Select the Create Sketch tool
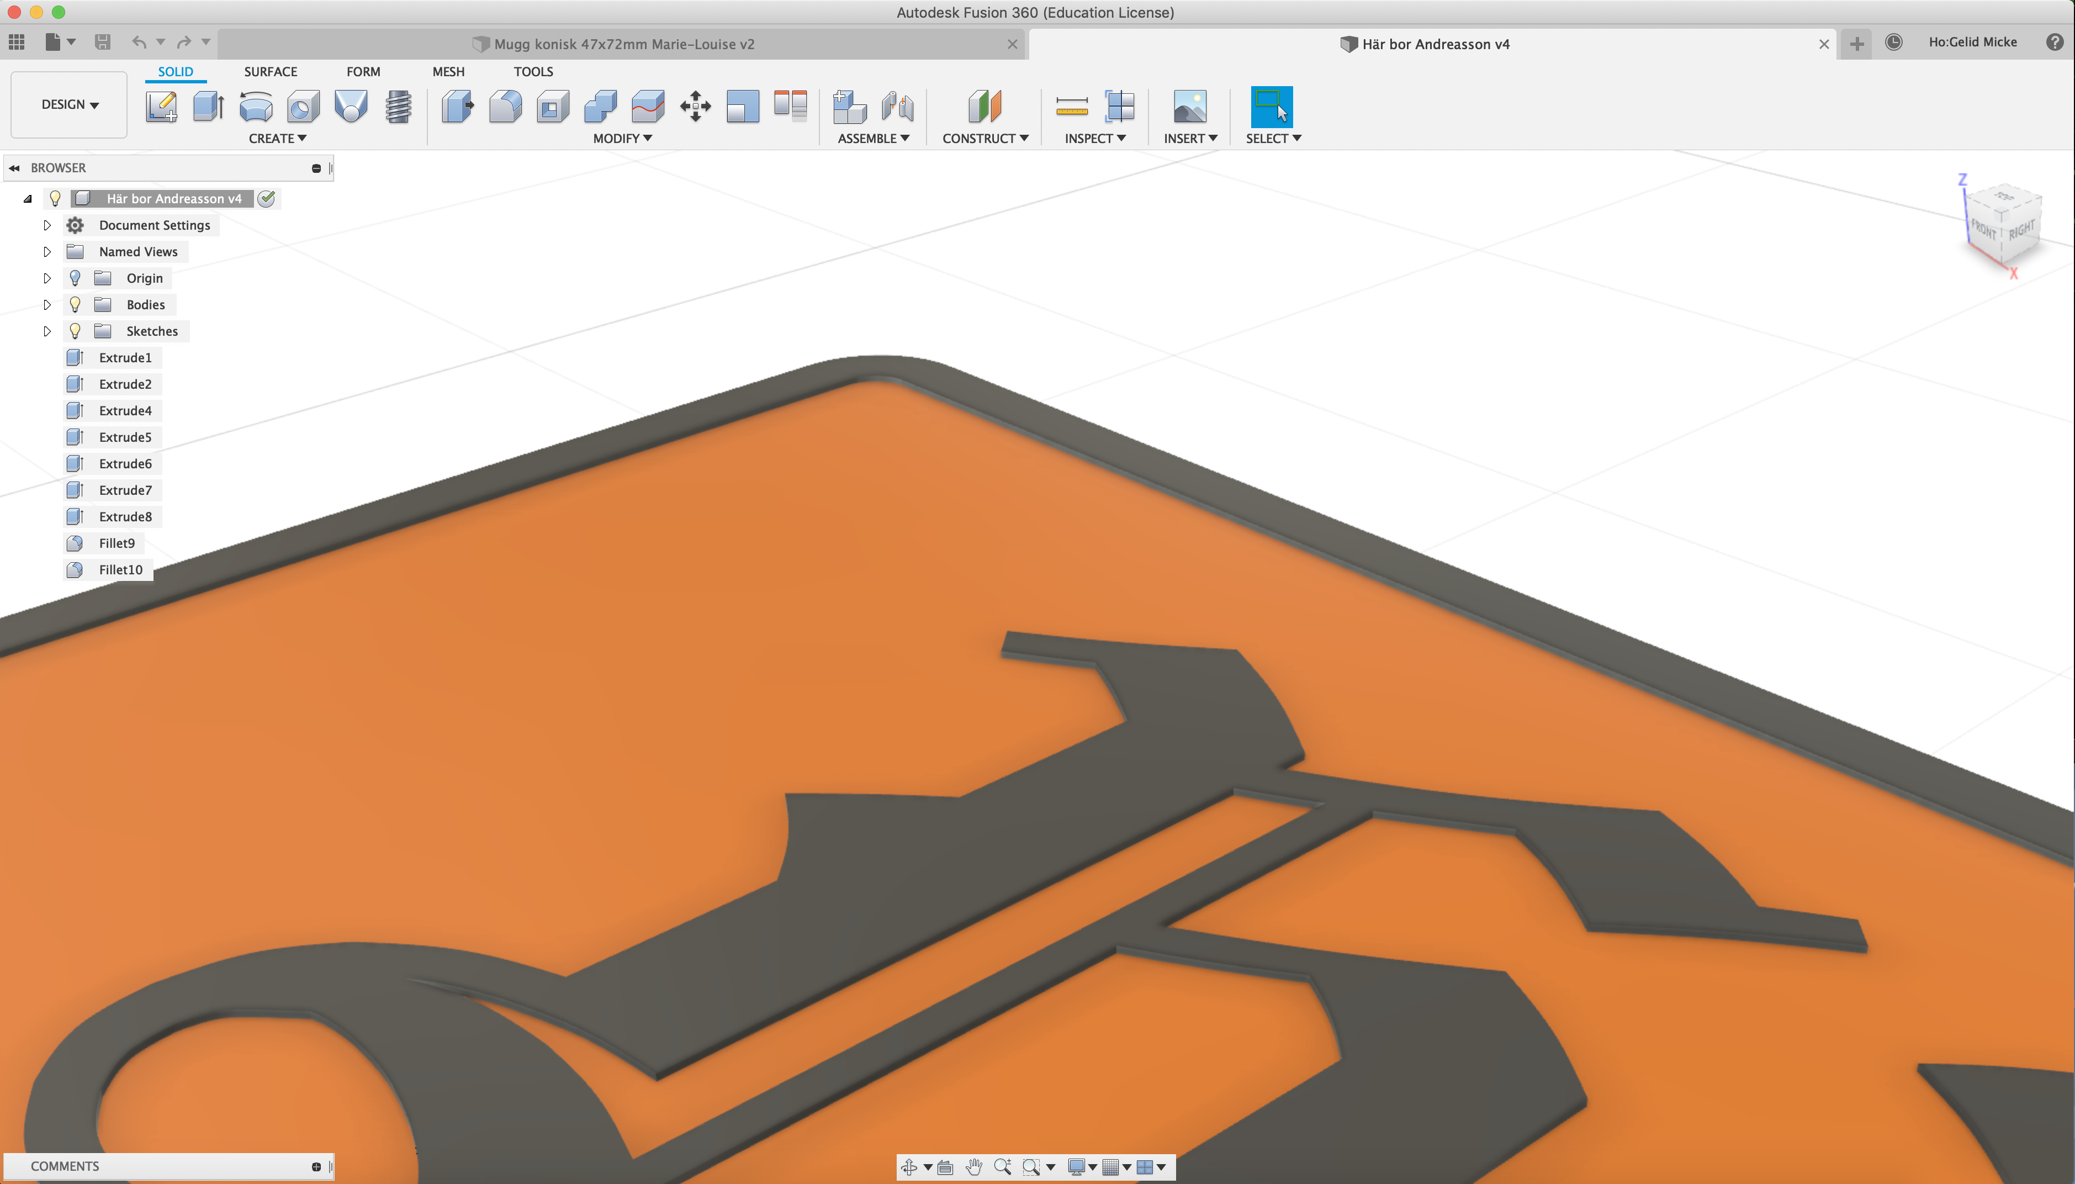Image resolution: width=2075 pixels, height=1184 pixels. pos(161,107)
